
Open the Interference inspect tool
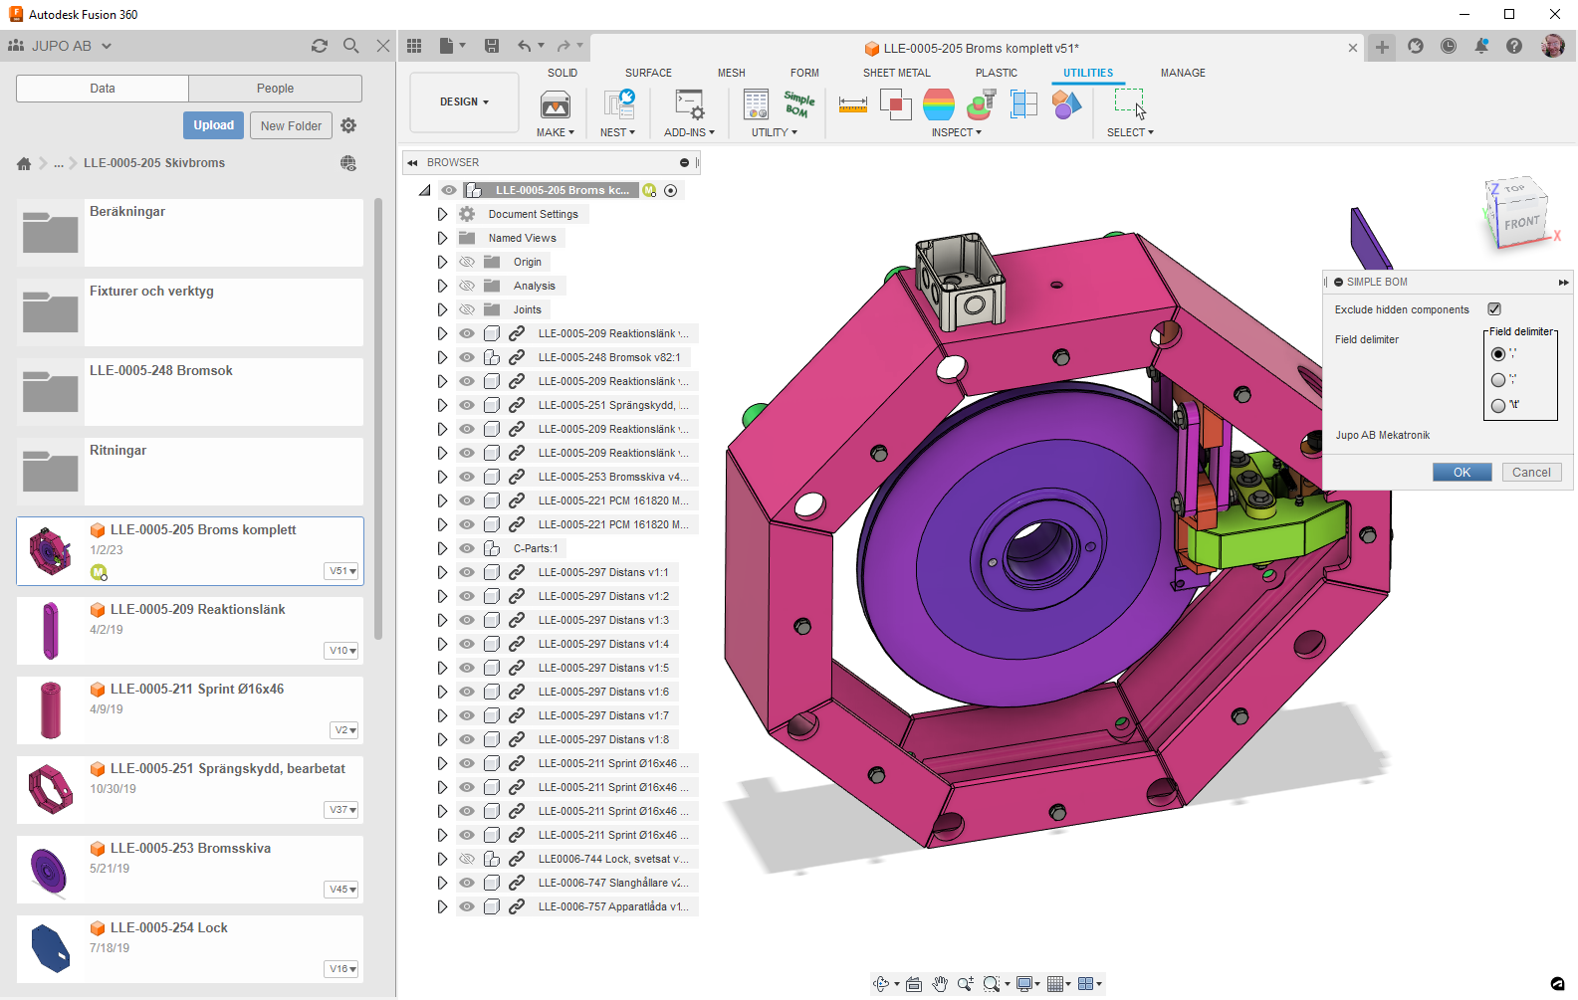tap(895, 103)
